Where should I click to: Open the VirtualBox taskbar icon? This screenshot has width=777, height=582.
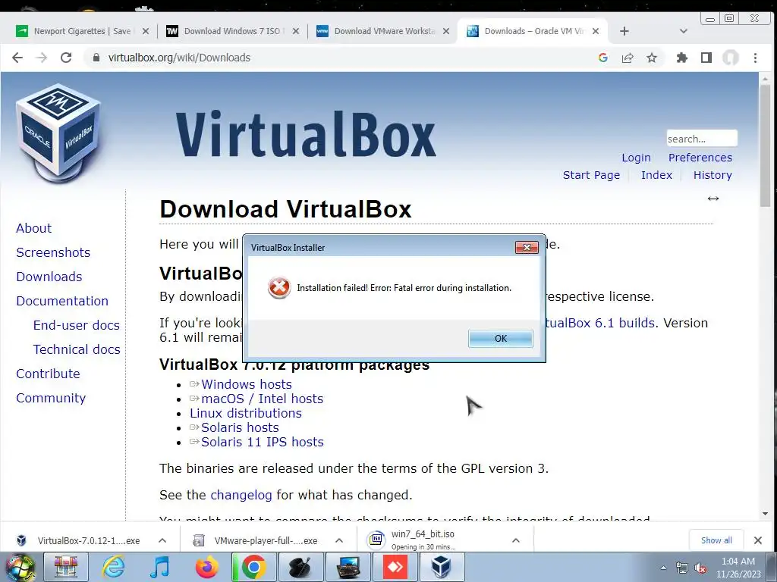coord(442,567)
